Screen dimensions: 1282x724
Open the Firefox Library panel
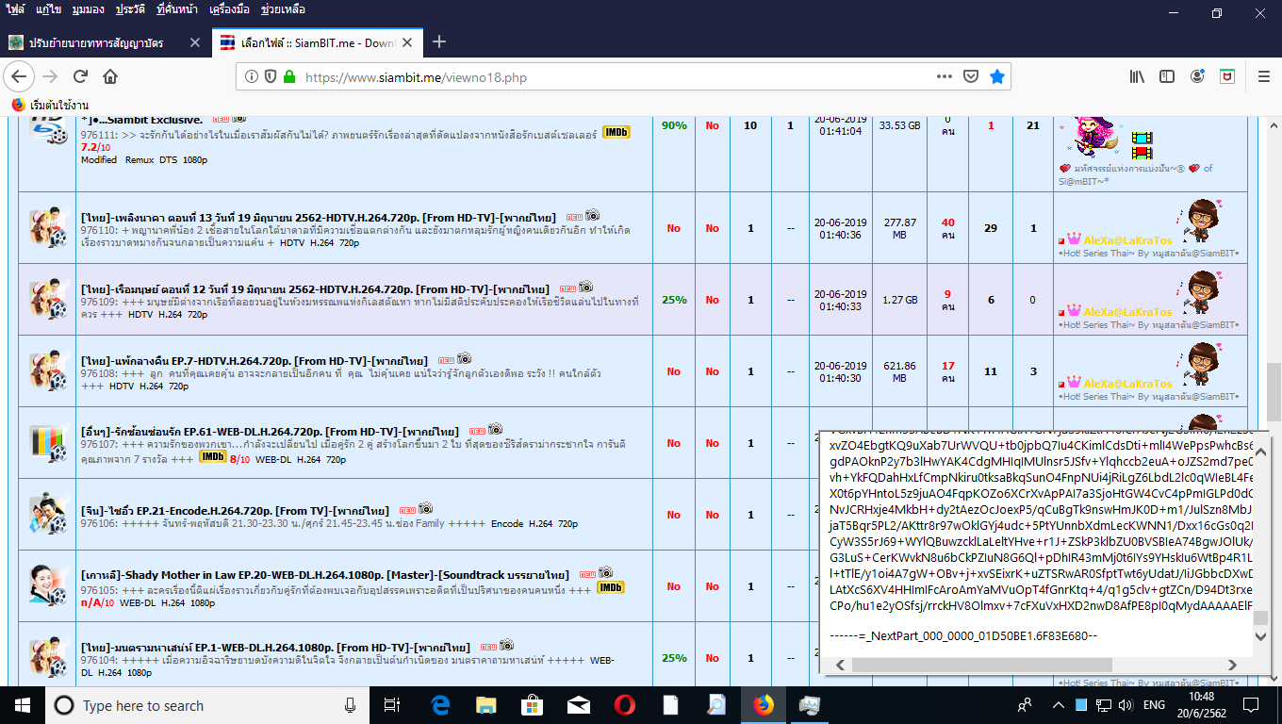[1138, 76]
